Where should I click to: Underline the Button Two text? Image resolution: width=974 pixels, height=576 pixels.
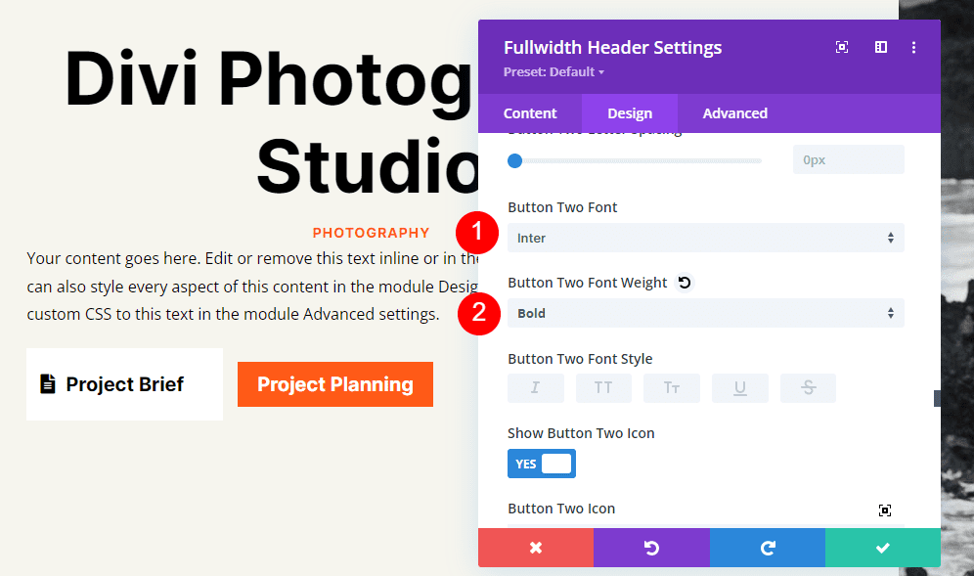click(739, 387)
